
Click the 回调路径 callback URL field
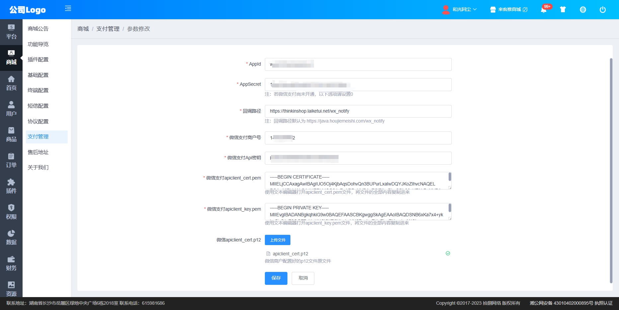coord(358,111)
